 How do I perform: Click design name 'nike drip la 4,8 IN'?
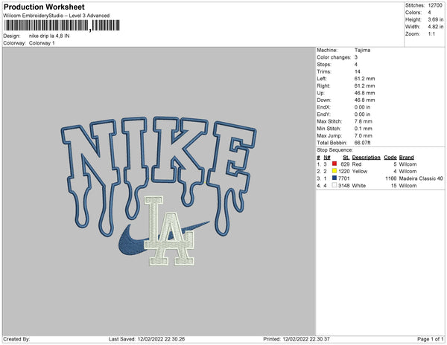coord(49,36)
